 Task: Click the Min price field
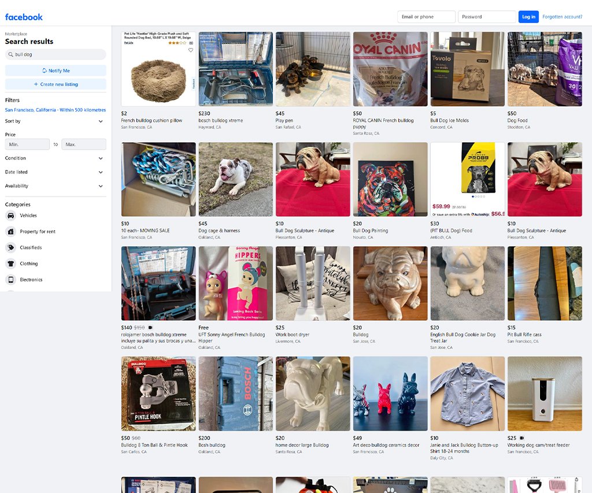(x=27, y=144)
